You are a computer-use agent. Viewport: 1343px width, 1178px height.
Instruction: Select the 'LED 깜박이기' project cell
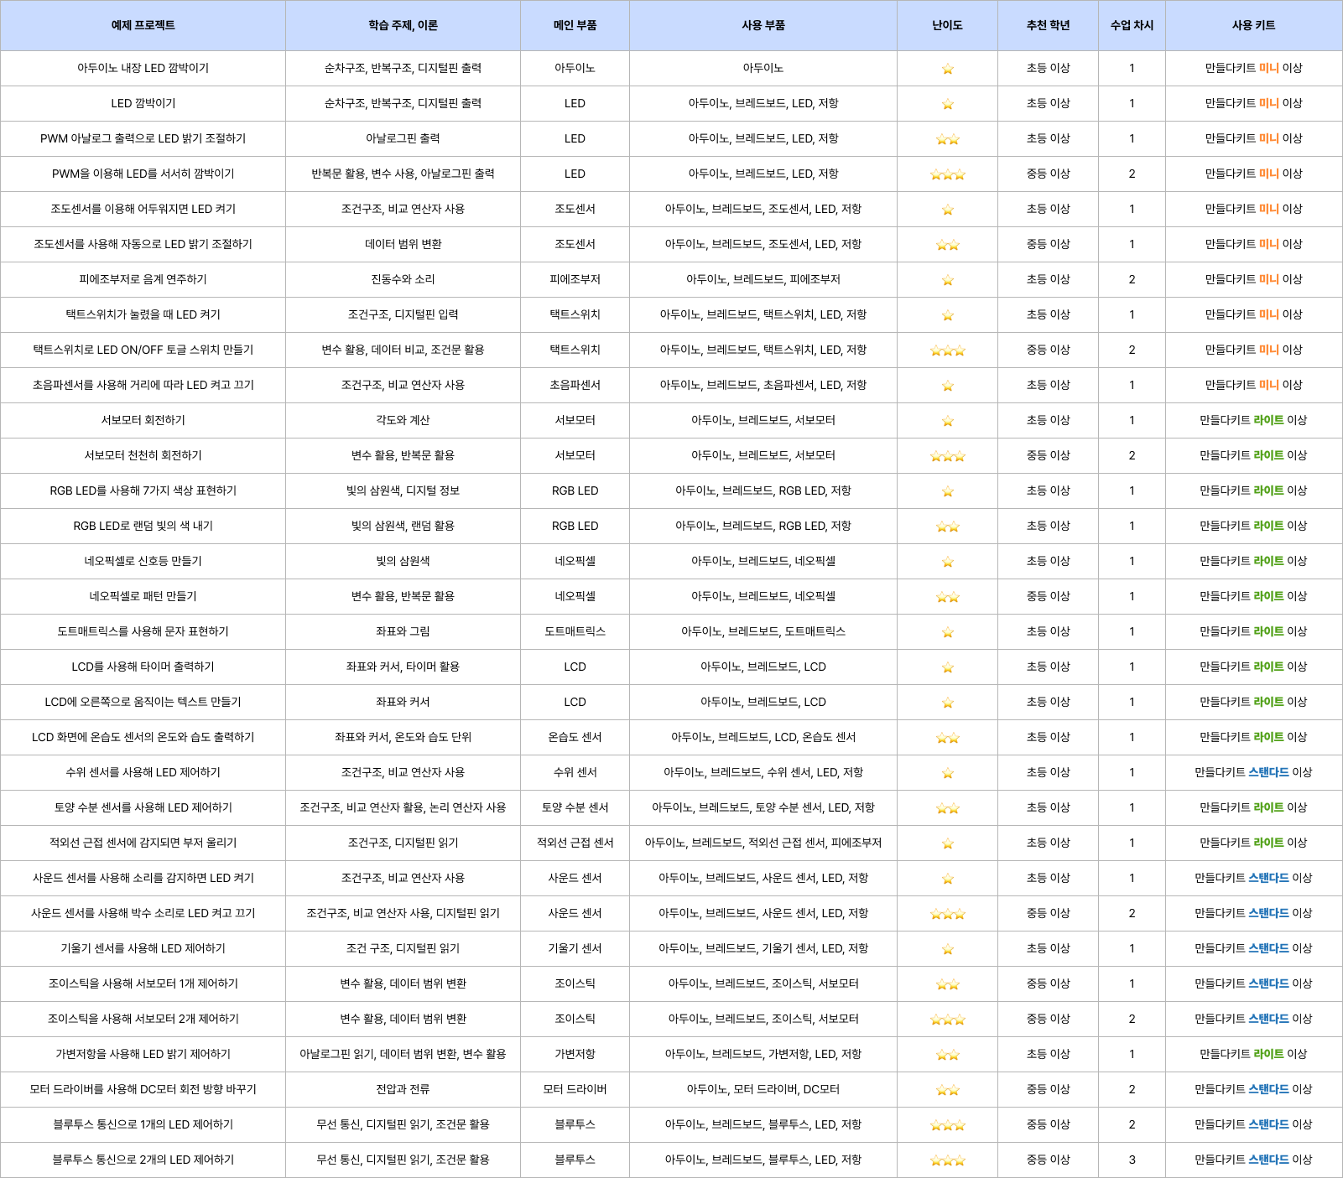[143, 103]
